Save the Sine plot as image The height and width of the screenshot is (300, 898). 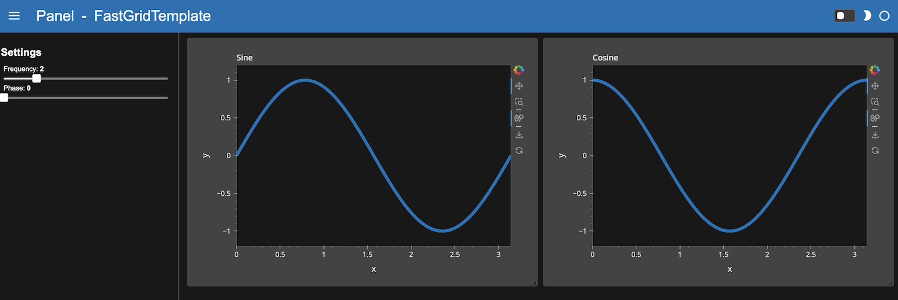pyautogui.click(x=519, y=134)
